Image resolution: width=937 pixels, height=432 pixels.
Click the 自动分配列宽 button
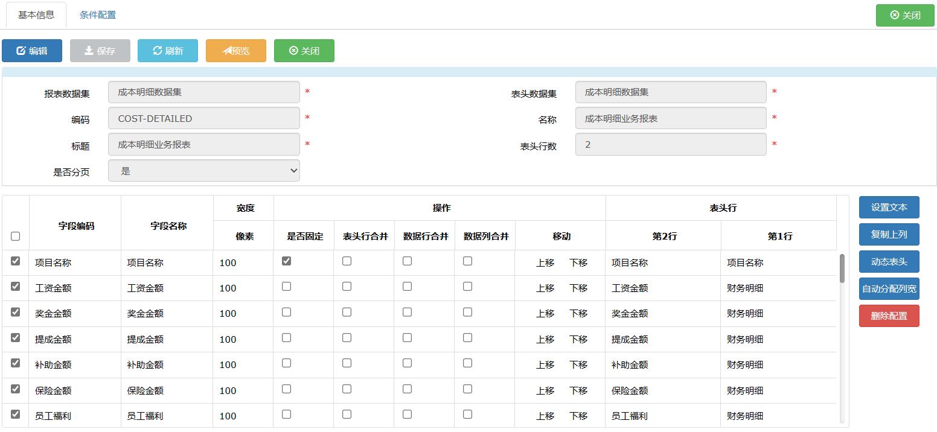tap(889, 288)
